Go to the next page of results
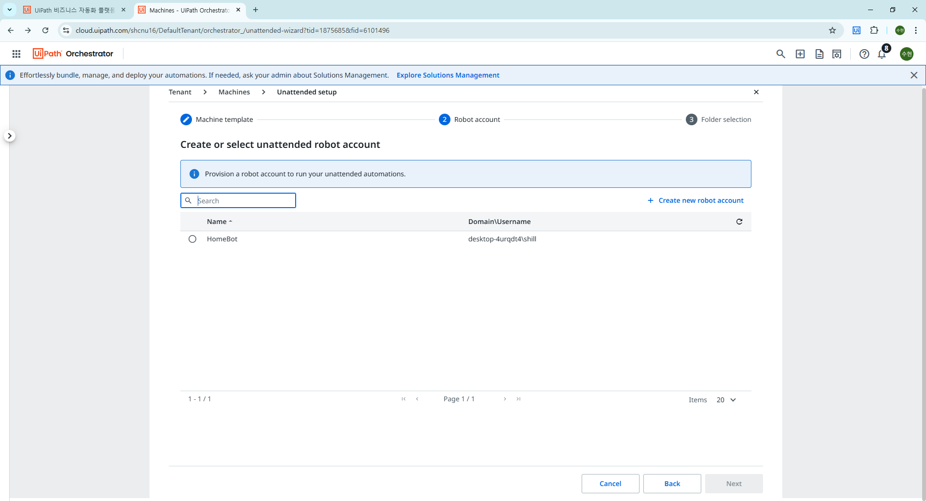926x501 pixels. (505, 399)
